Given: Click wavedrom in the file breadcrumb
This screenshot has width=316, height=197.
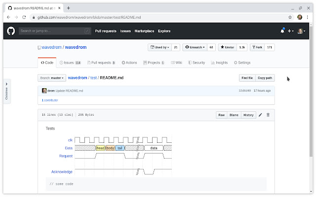Looking at the screenshot, I should click(x=78, y=78).
